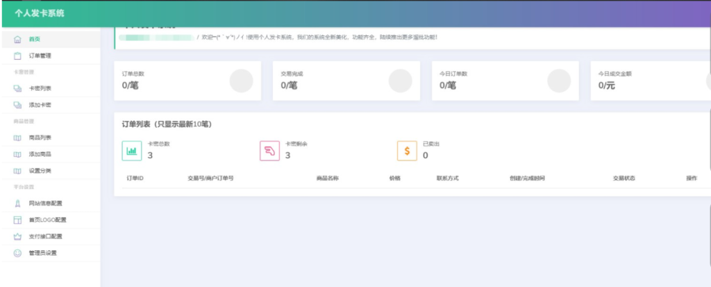This screenshot has height=287, width=711.
Task: Click the map icon beside 添加商品
Action: pos(17,154)
